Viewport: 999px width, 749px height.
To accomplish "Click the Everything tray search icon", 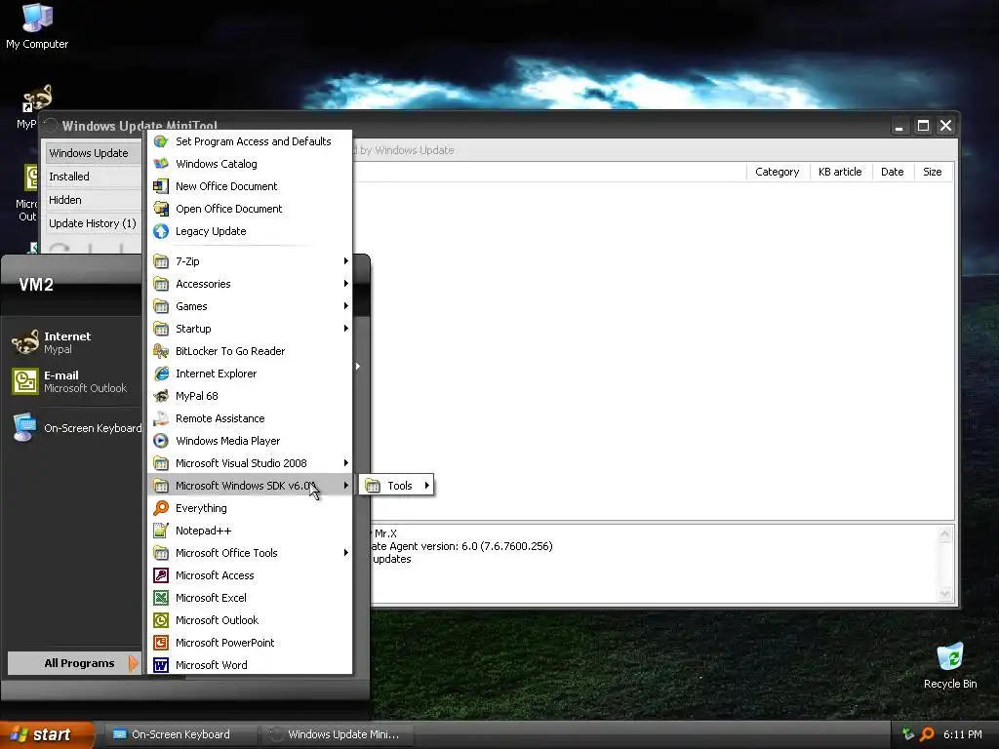I will [927, 734].
